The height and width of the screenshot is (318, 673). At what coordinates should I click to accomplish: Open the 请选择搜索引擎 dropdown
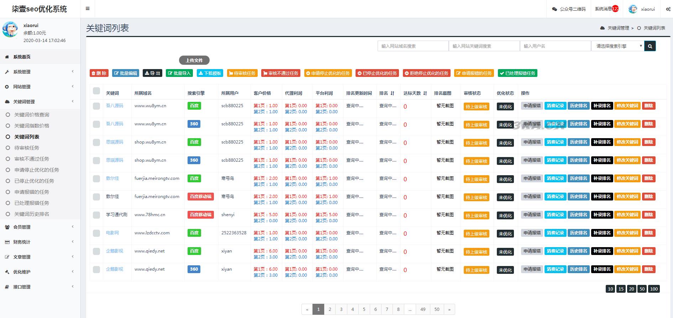click(617, 46)
